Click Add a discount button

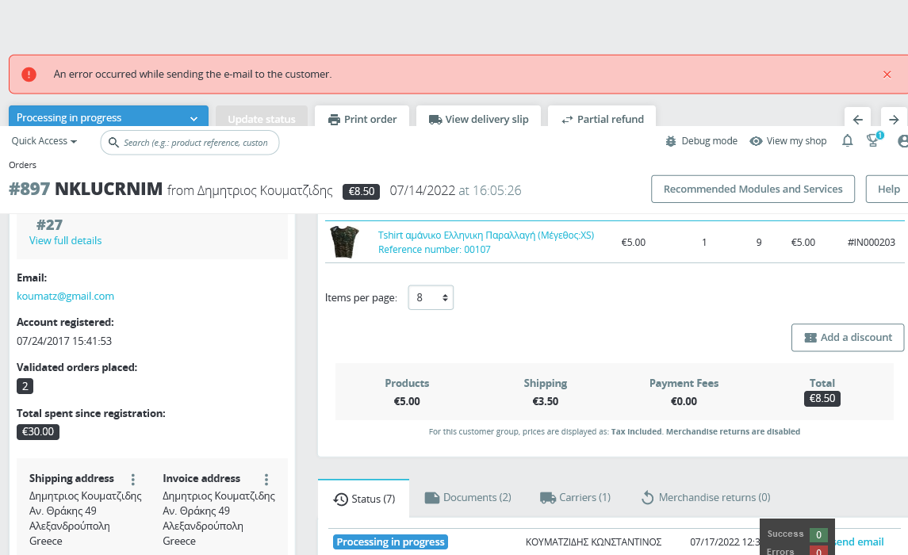click(x=848, y=338)
